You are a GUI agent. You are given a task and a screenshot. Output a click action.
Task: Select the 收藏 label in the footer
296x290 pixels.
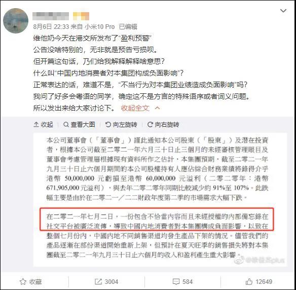[x=35, y=282]
